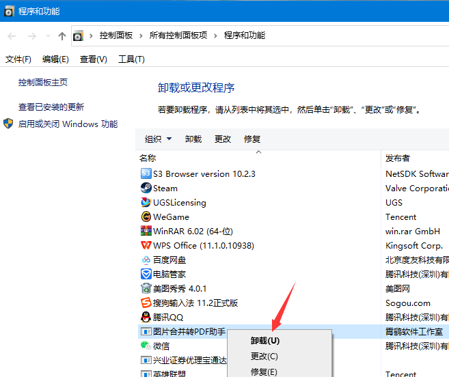Image resolution: width=449 pixels, height=377 pixels.
Task: Choose 修复(E) in the context menu
Action: coord(264,372)
